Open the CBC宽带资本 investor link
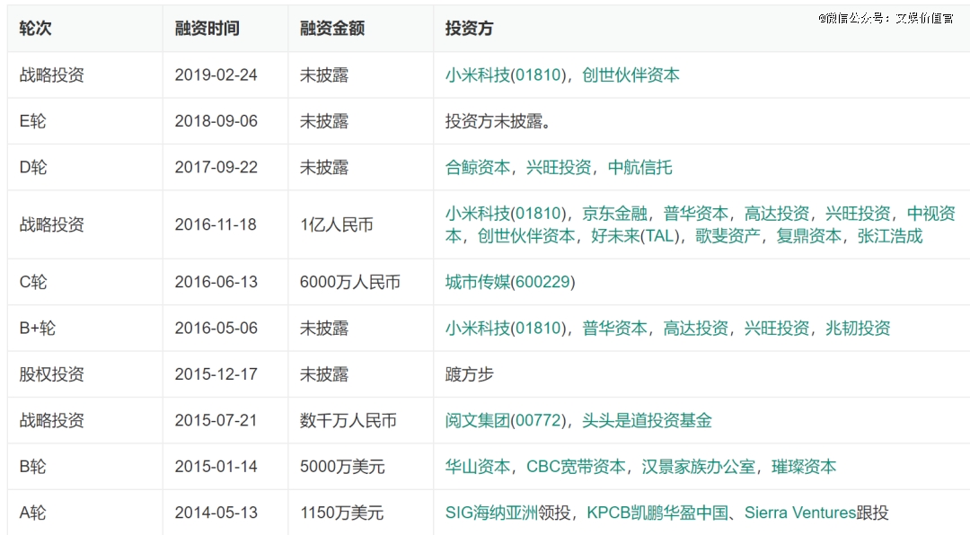The height and width of the screenshot is (535, 970). (x=576, y=467)
